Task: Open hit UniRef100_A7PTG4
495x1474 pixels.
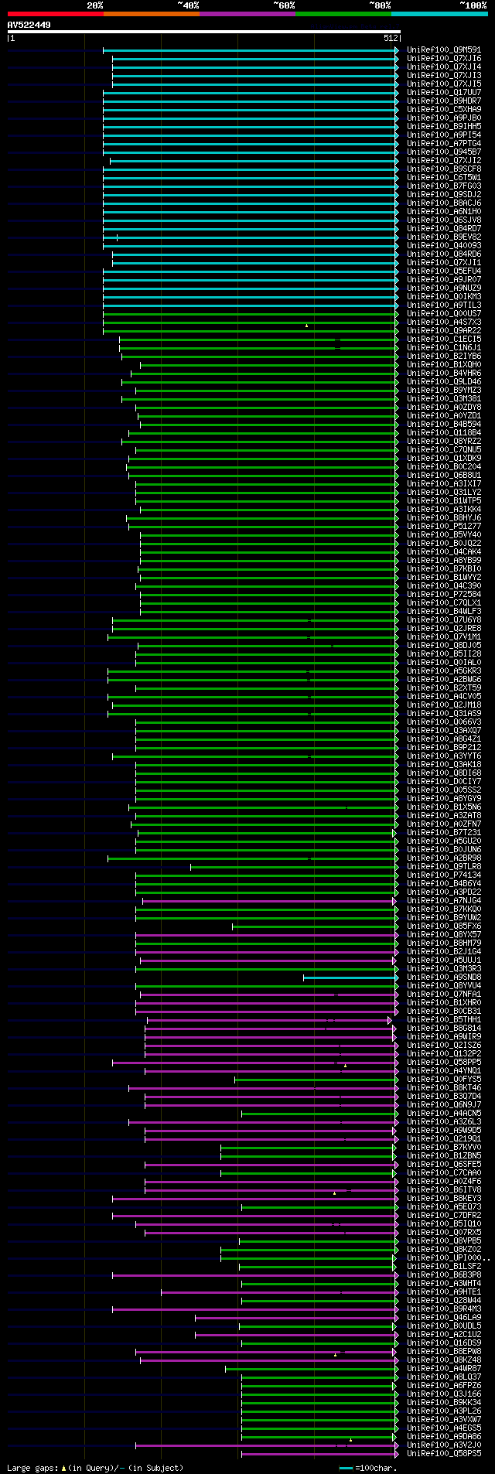Action: click(x=444, y=143)
